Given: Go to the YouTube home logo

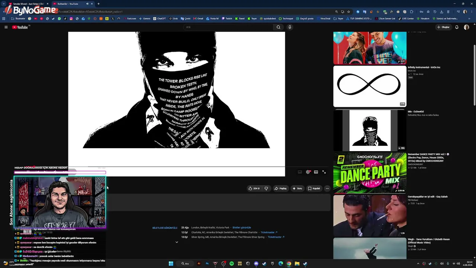Looking at the screenshot, I should point(20,27).
